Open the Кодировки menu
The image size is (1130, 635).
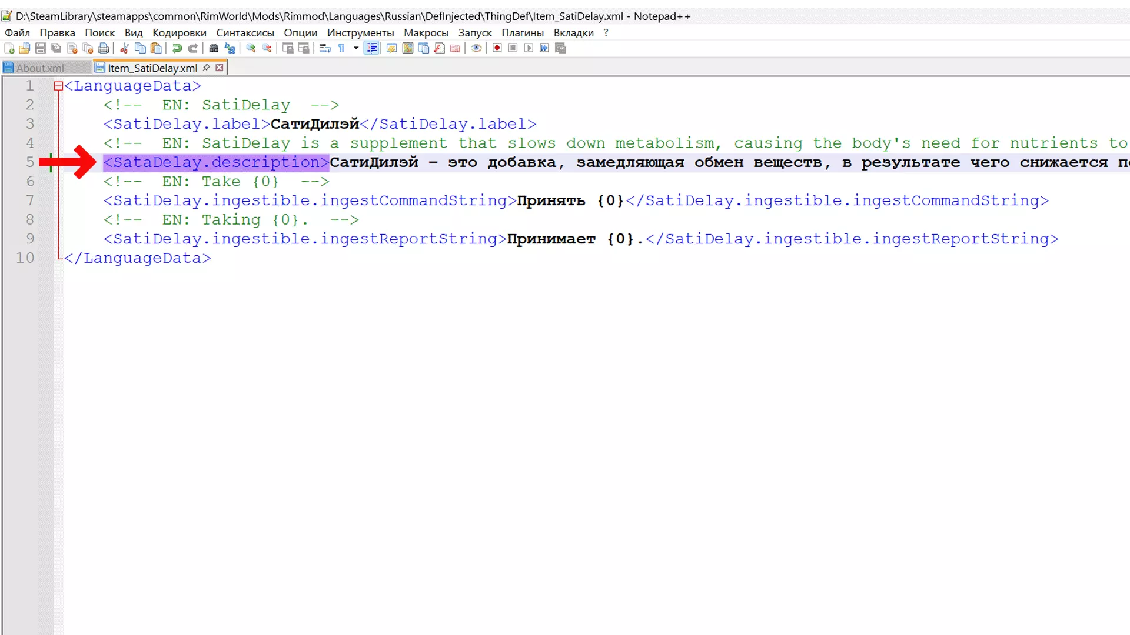point(179,33)
